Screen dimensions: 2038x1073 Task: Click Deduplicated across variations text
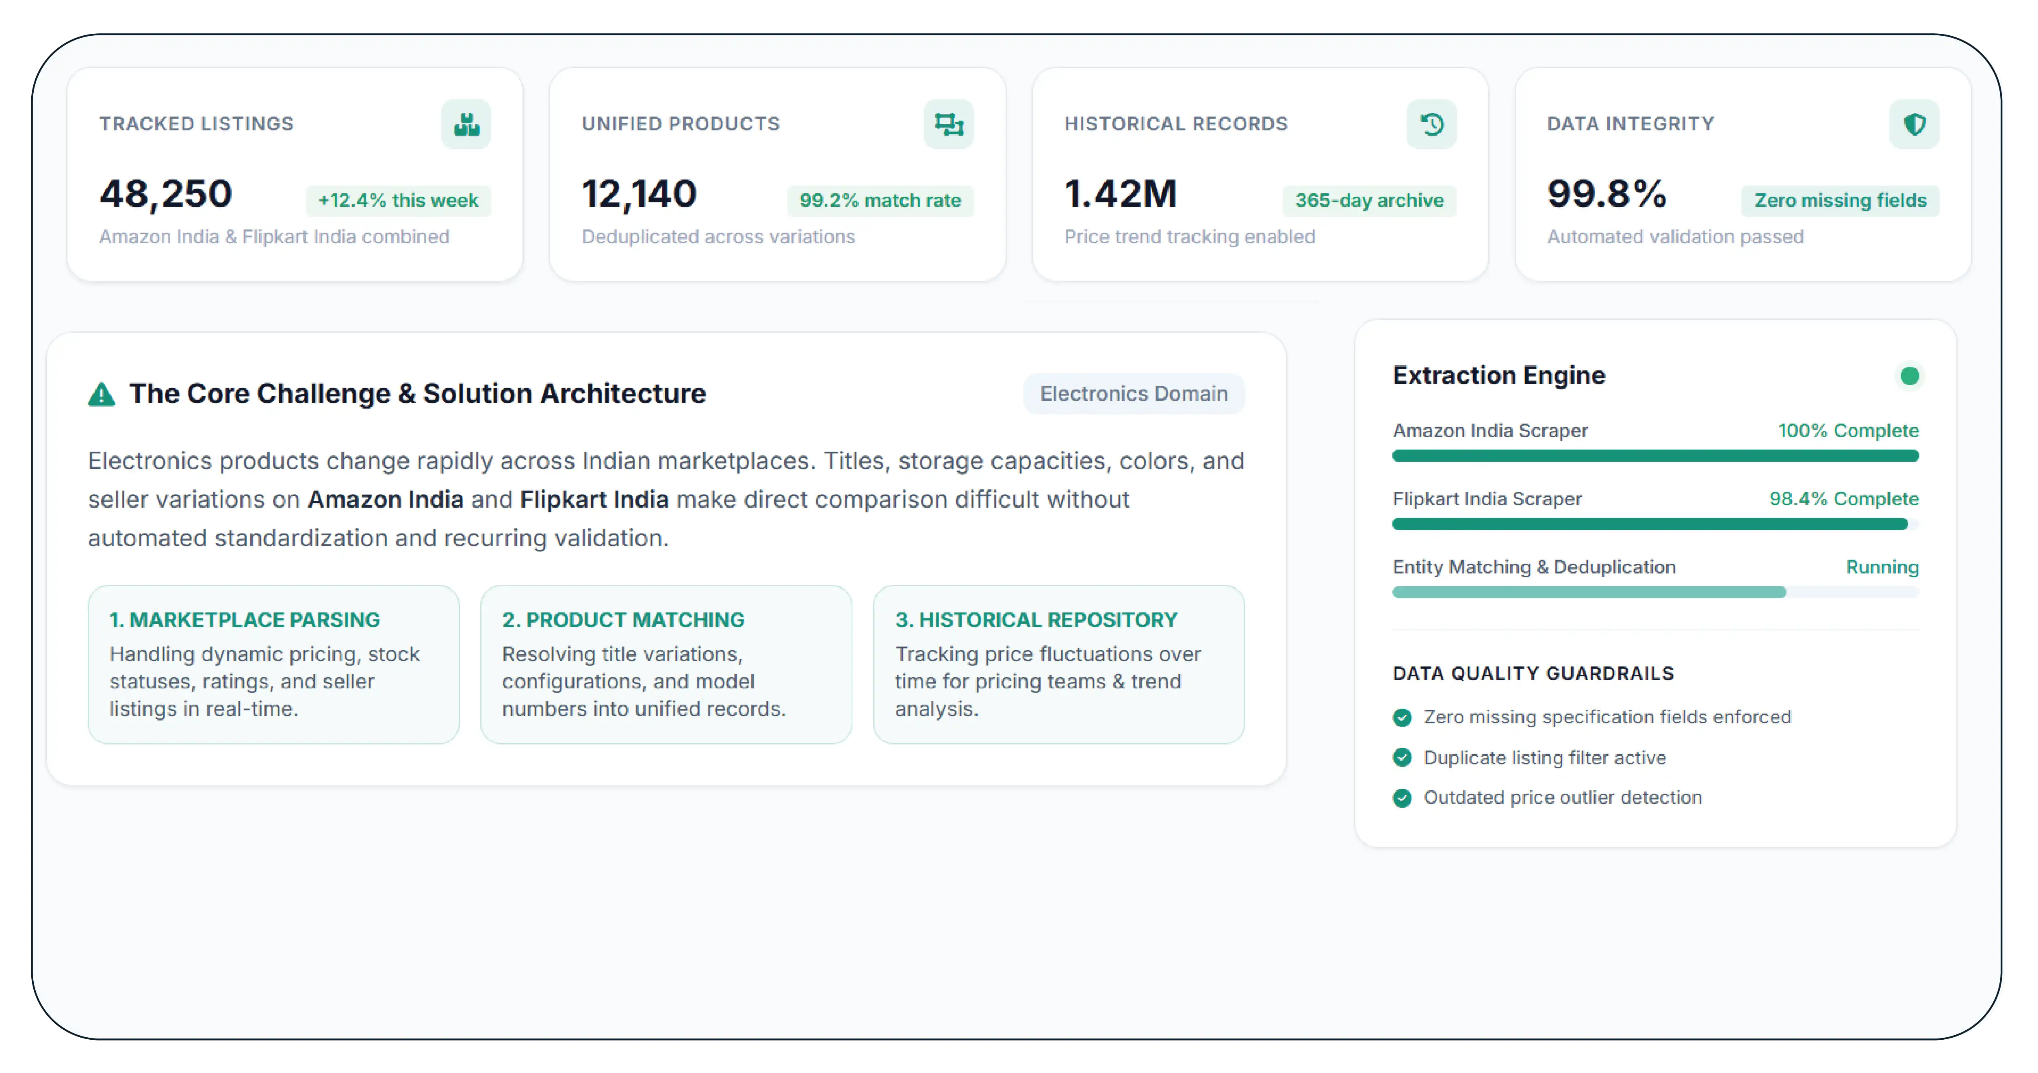pyautogui.click(x=718, y=237)
